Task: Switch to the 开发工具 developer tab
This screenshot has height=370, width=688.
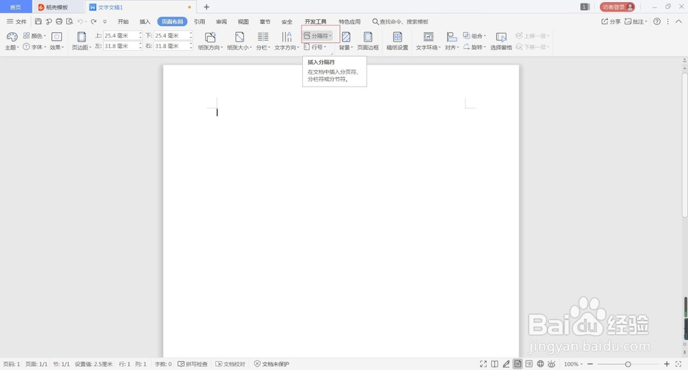Action: [x=316, y=21]
